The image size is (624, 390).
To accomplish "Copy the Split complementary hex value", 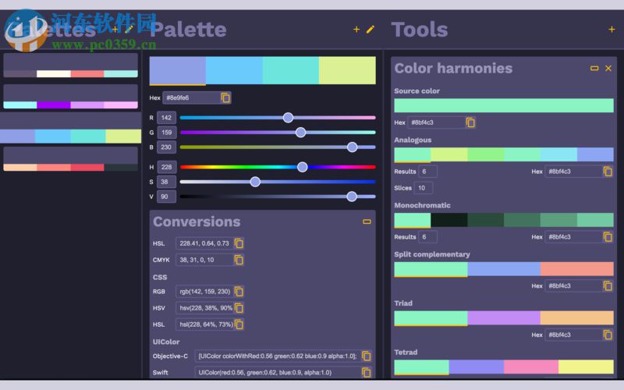I will tap(608, 285).
